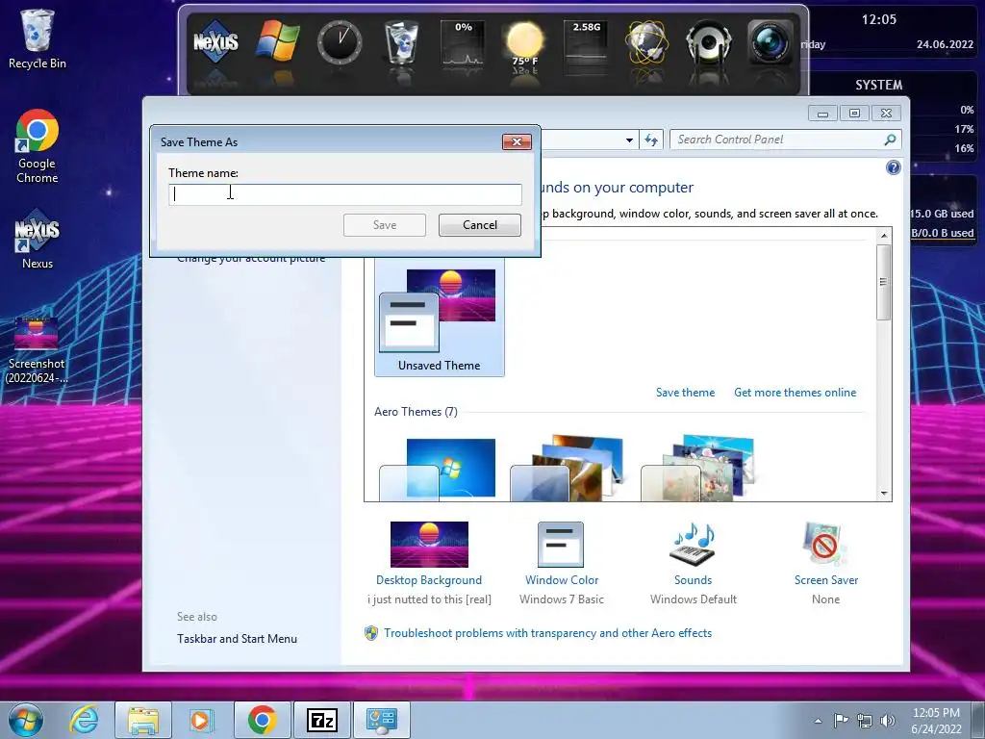
Task: Open the Recycle Bin desktop icon
Action: pyautogui.click(x=38, y=38)
